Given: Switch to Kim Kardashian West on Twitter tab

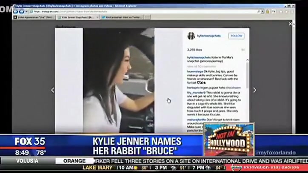Looking at the screenshot, I should (122, 17).
